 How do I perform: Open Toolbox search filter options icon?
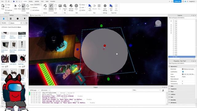click(x=26, y=23)
